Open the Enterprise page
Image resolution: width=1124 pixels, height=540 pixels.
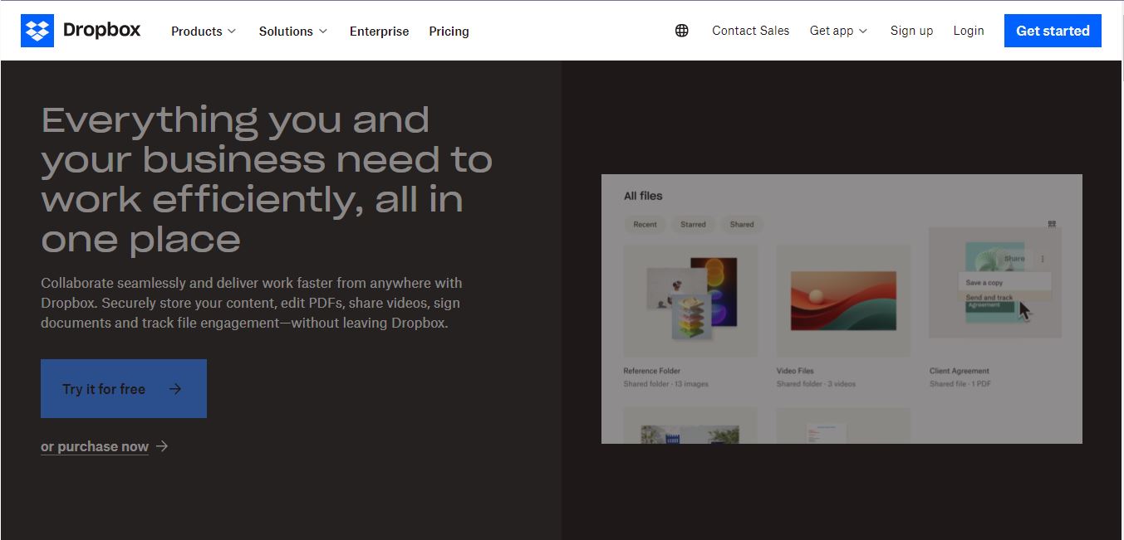pyautogui.click(x=379, y=32)
